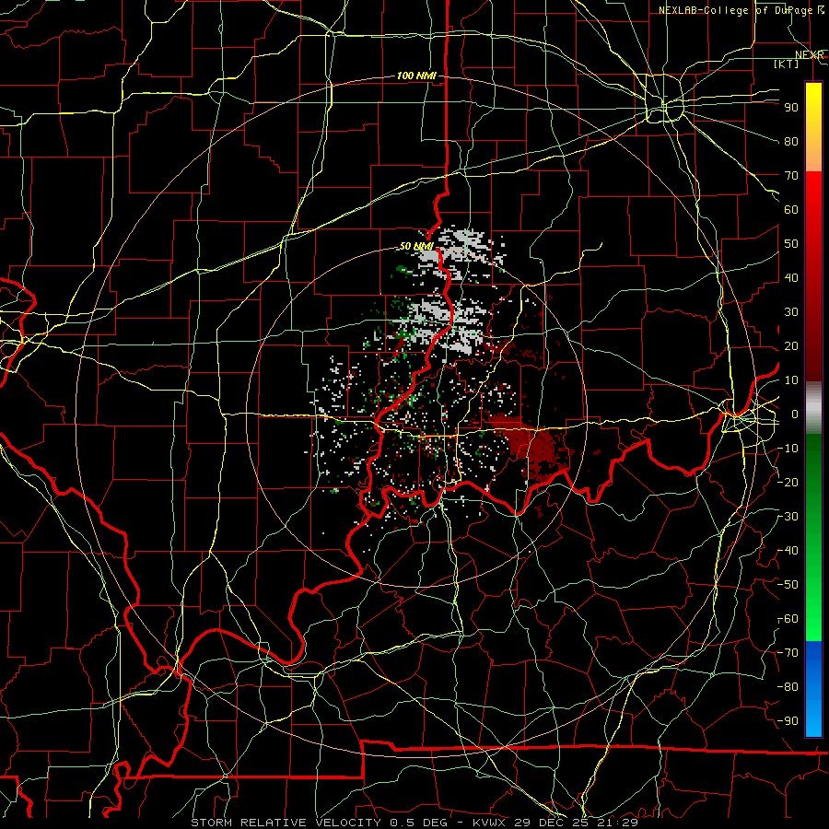The width and height of the screenshot is (829, 829).
Task: Click the 100 NMI range ring label
Action: pyautogui.click(x=416, y=76)
